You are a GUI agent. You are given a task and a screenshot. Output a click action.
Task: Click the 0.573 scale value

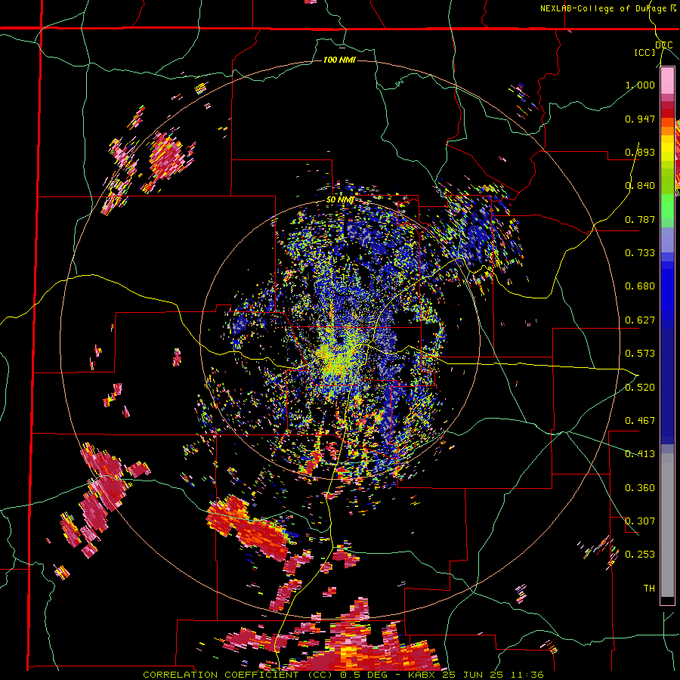[x=640, y=354]
